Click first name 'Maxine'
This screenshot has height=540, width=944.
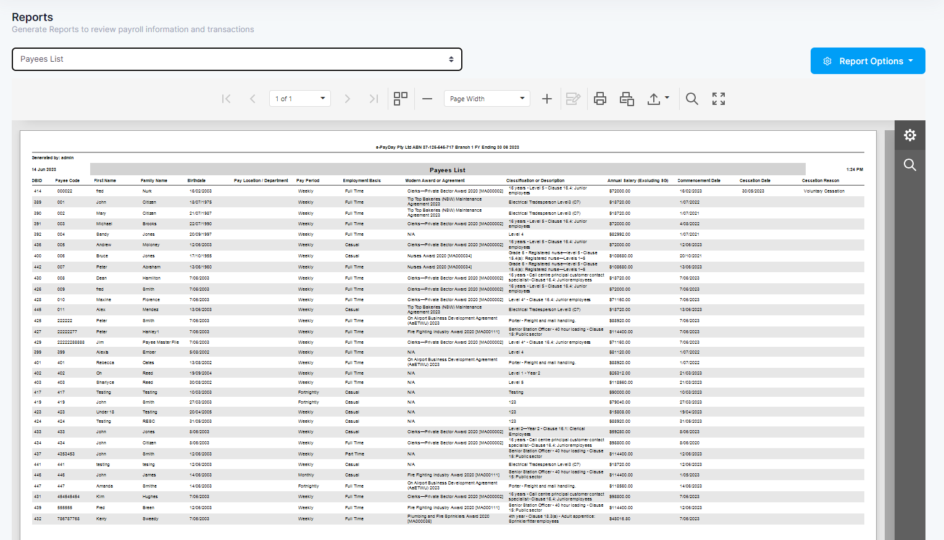coord(103,300)
